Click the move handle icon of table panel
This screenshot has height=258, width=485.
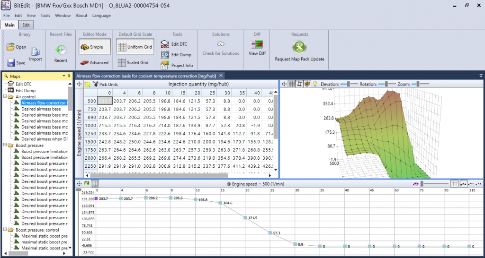pos(79,84)
